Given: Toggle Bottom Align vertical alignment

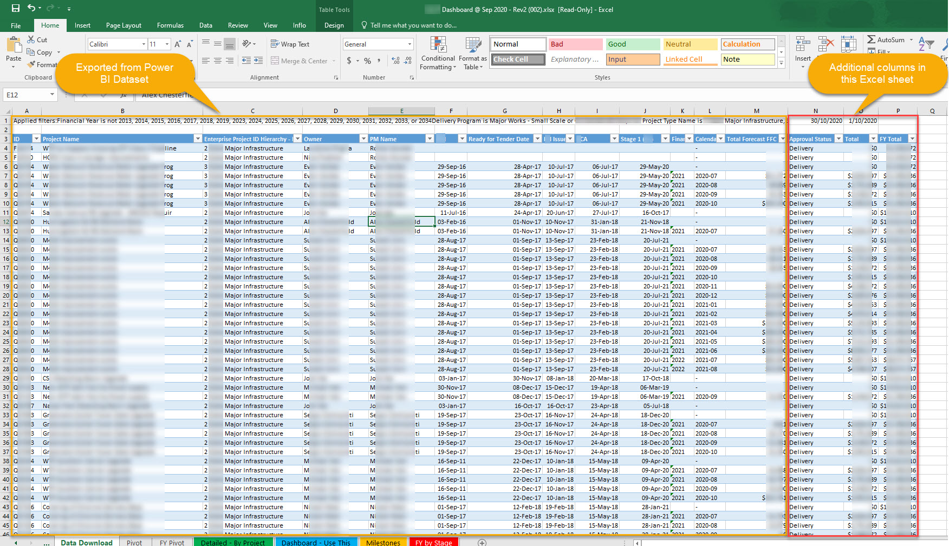Looking at the screenshot, I should click(x=230, y=44).
